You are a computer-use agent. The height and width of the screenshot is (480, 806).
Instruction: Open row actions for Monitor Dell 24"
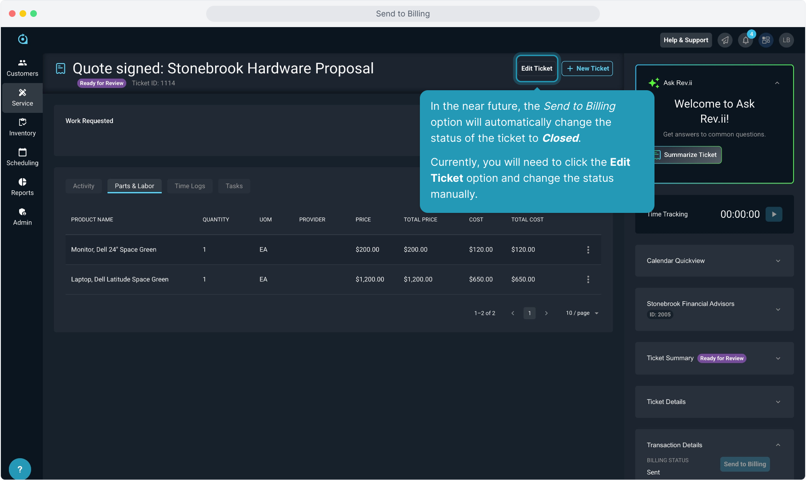(x=588, y=250)
